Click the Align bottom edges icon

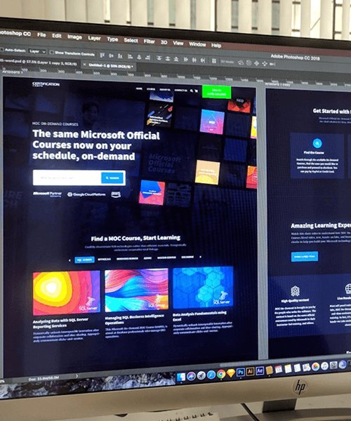tap(120, 56)
